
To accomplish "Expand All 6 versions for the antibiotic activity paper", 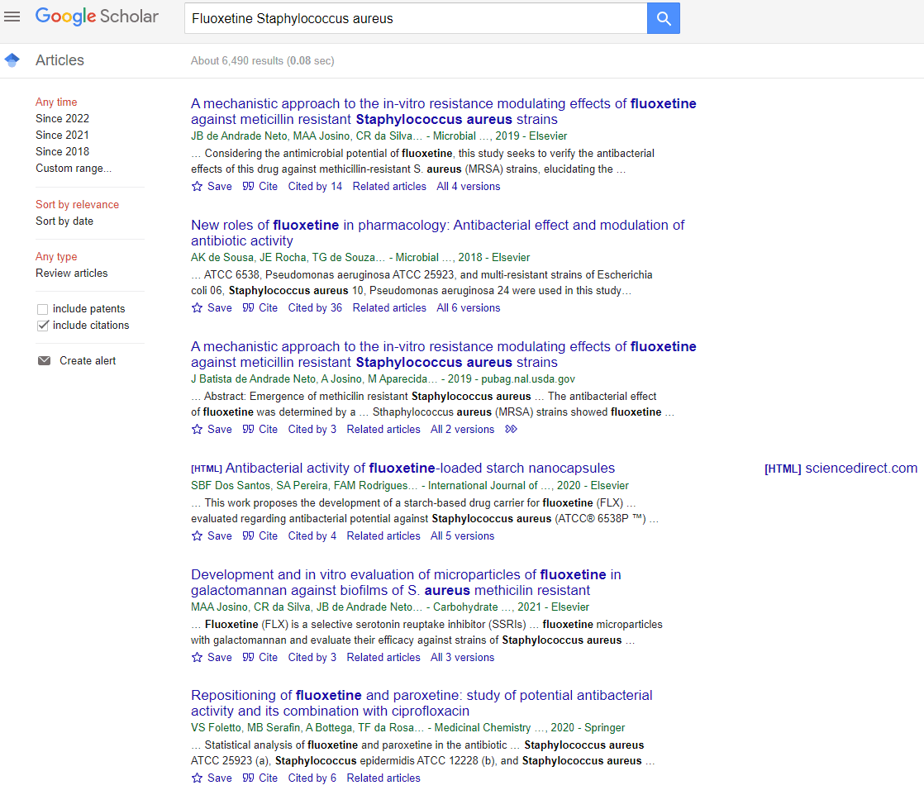I will click(468, 307).
